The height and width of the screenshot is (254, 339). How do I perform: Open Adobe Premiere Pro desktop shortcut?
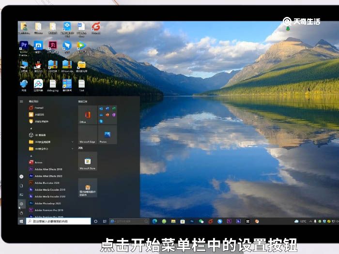pyautogui.click(x=23, y=46)
